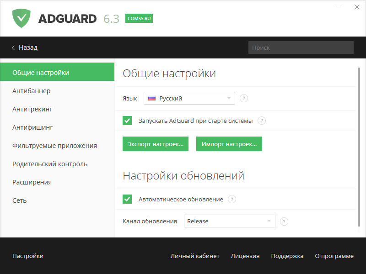The height and width of the screenshot is (274, 366).
Task: Select Родительский контроль in sidebar
Action: (x=57, y=164)
